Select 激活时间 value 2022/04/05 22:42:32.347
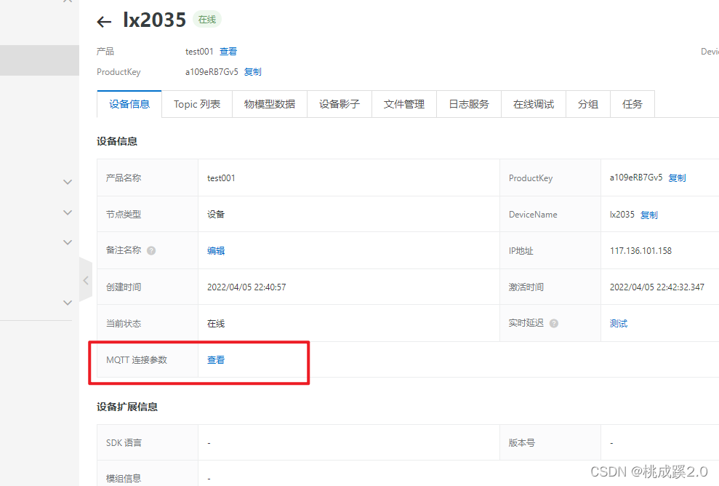 pos(656,287)
